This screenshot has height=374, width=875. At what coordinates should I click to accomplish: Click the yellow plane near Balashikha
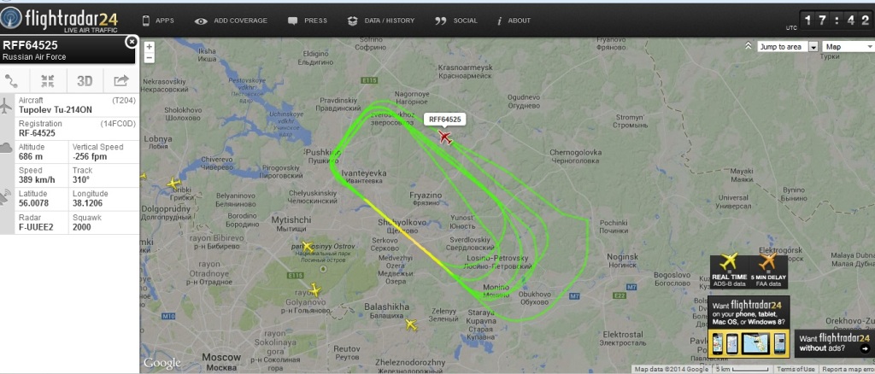[x=411, y=324]
